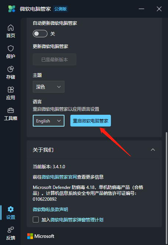Open the 微软电脑管家弹窗管理计划 link
Viewport: 168px width, 245px height.
[77, 220]
